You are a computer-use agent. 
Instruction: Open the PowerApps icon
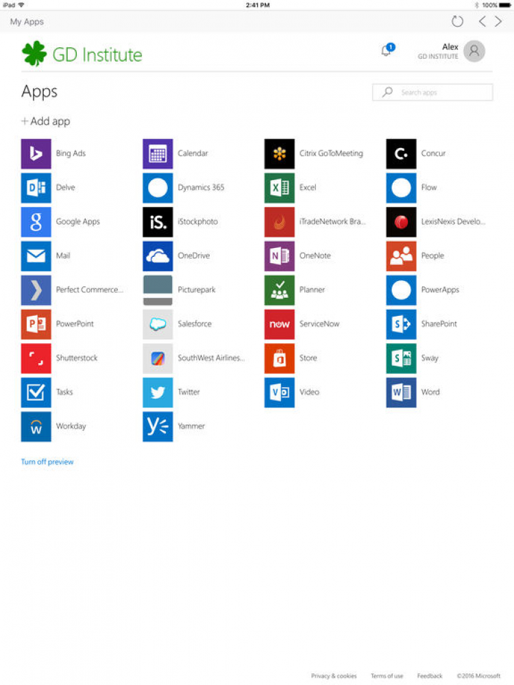(401, 290)
